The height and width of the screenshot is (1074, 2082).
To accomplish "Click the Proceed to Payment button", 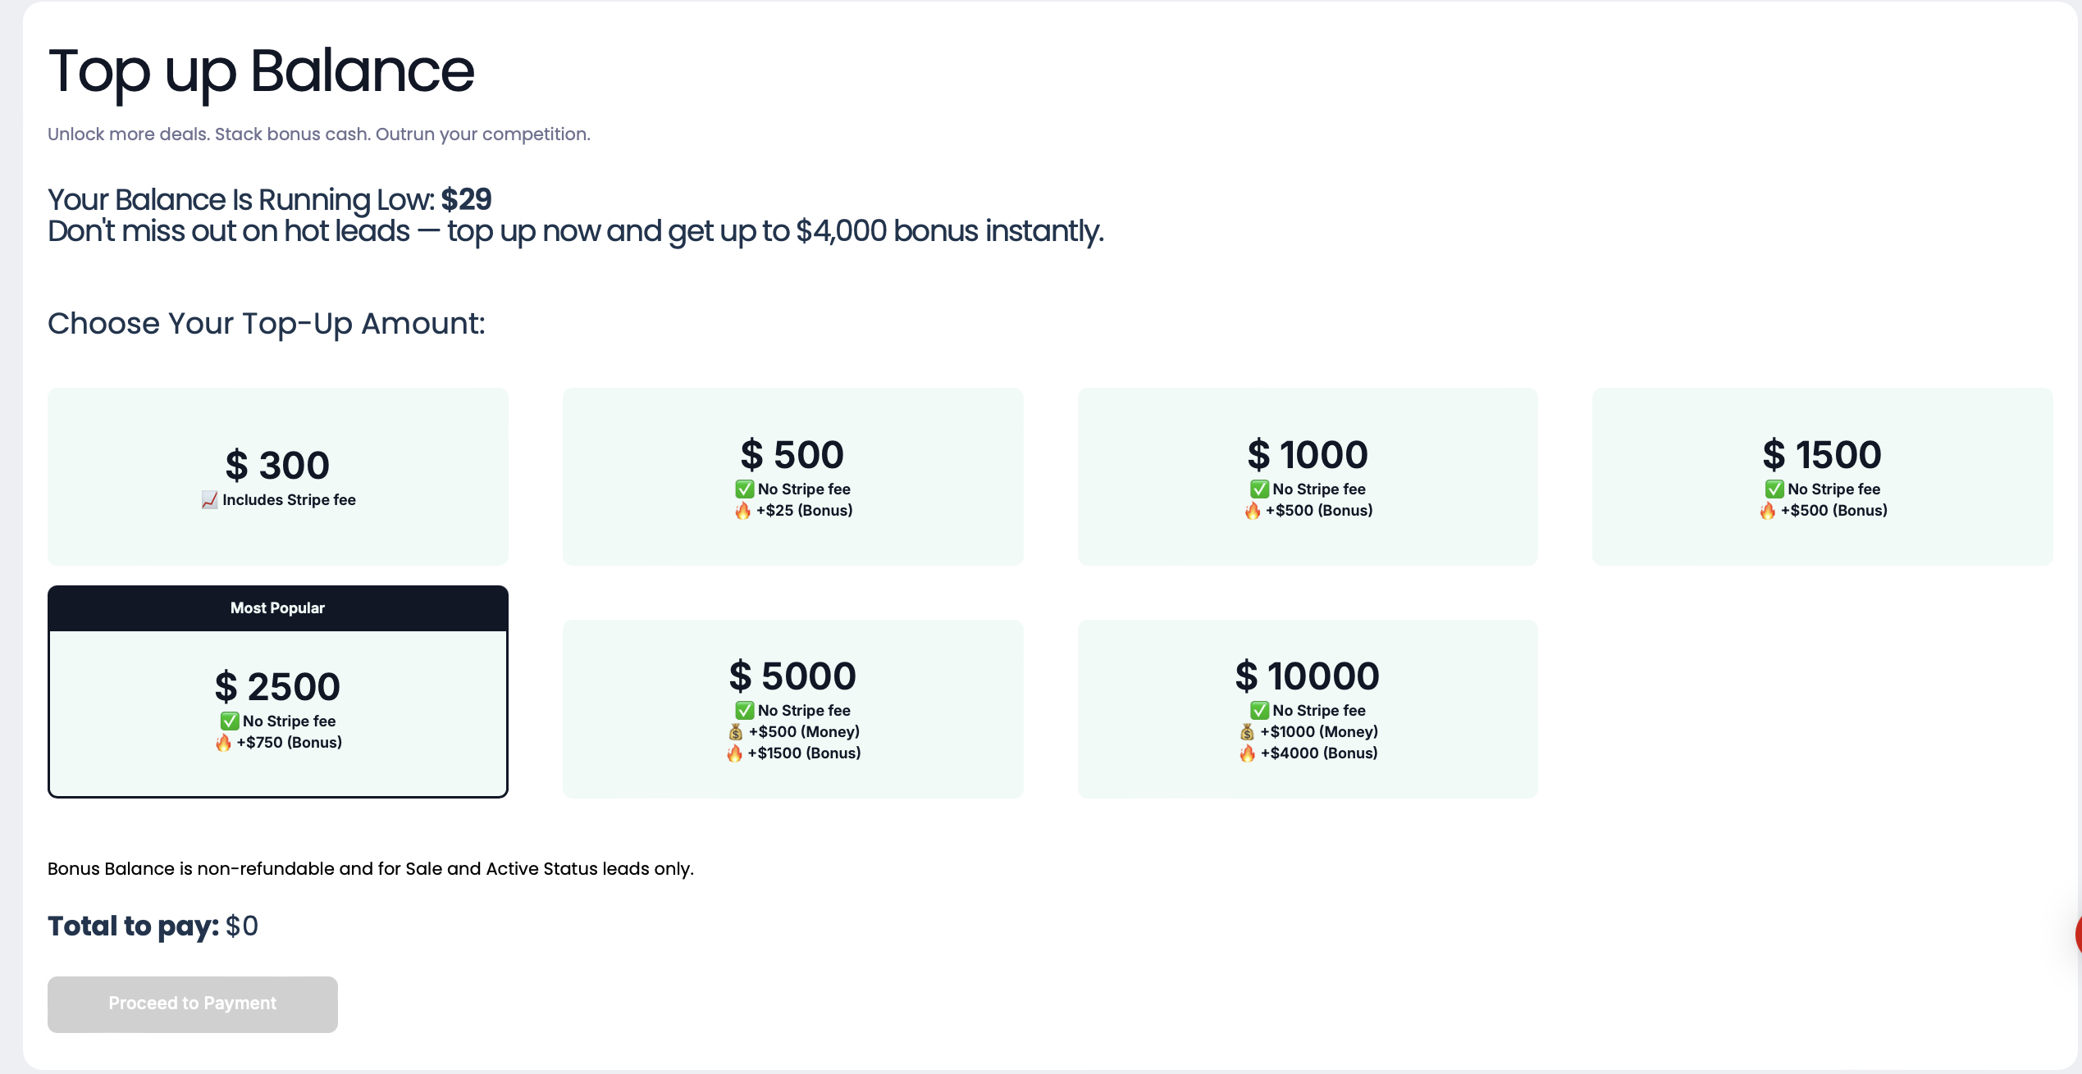I will tap(193, 1003).
